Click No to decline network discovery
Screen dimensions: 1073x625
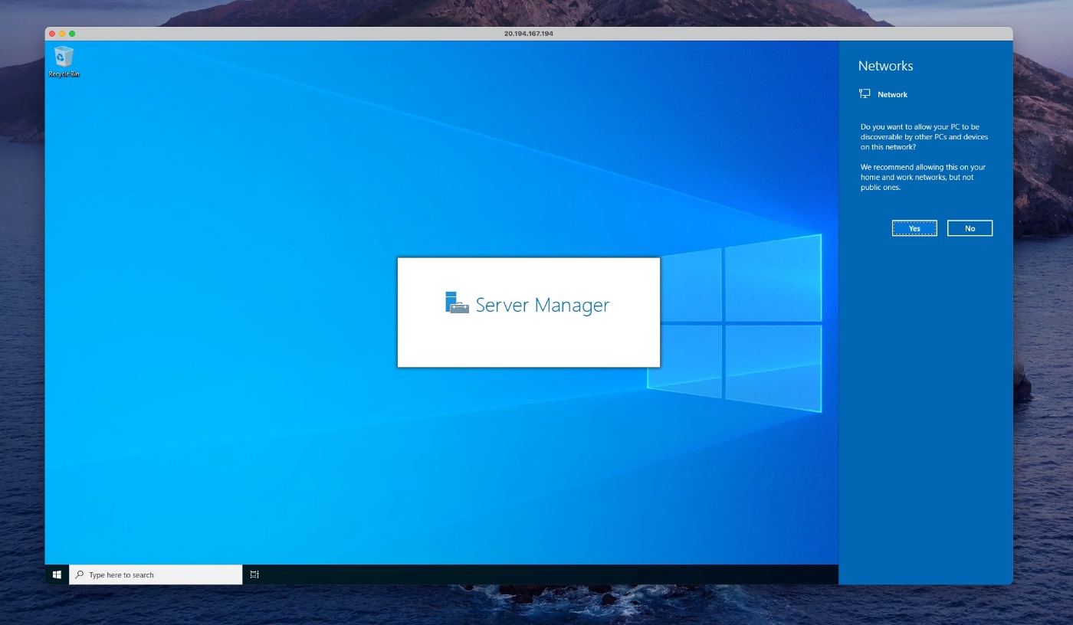pyautogui.click(x=970, y=228)
